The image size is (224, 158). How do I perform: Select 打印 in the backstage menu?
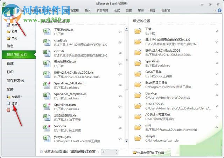point(19,72)
